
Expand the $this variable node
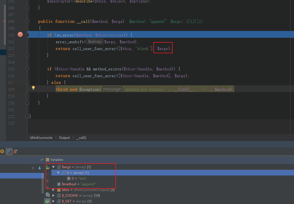[x=53, y=190]
